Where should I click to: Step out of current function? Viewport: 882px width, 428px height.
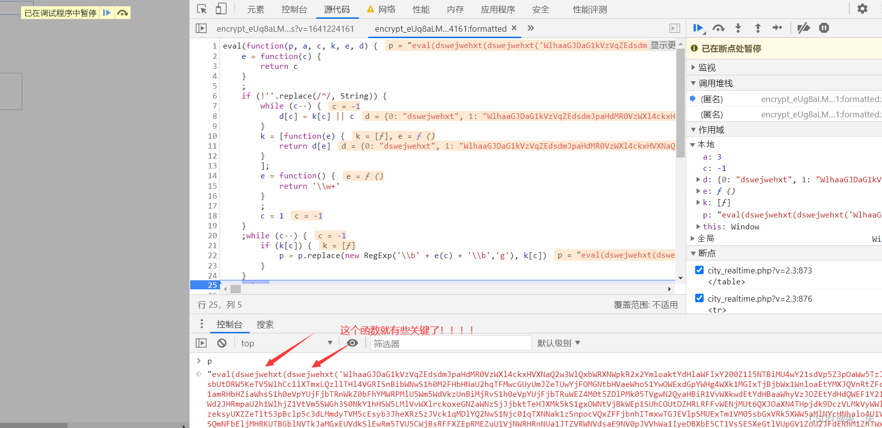point(758,28)
